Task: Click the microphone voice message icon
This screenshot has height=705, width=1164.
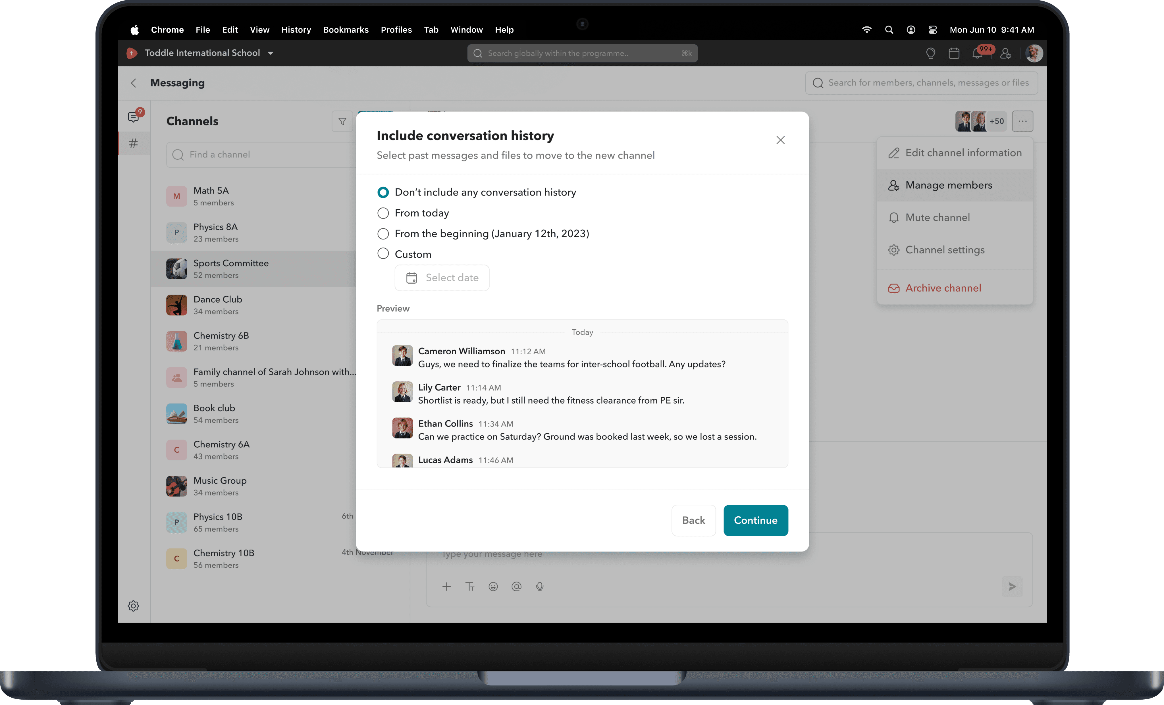Action: coord(539,587)
